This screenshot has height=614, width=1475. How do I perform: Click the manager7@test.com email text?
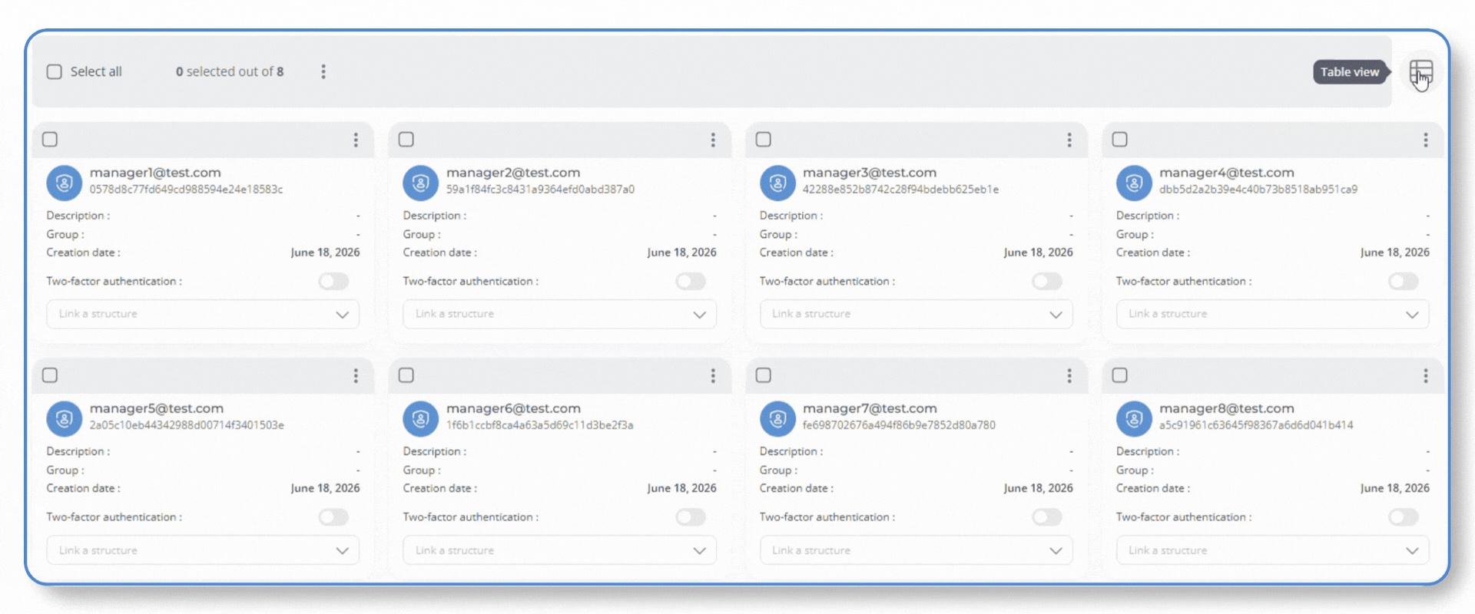point(870,408)
